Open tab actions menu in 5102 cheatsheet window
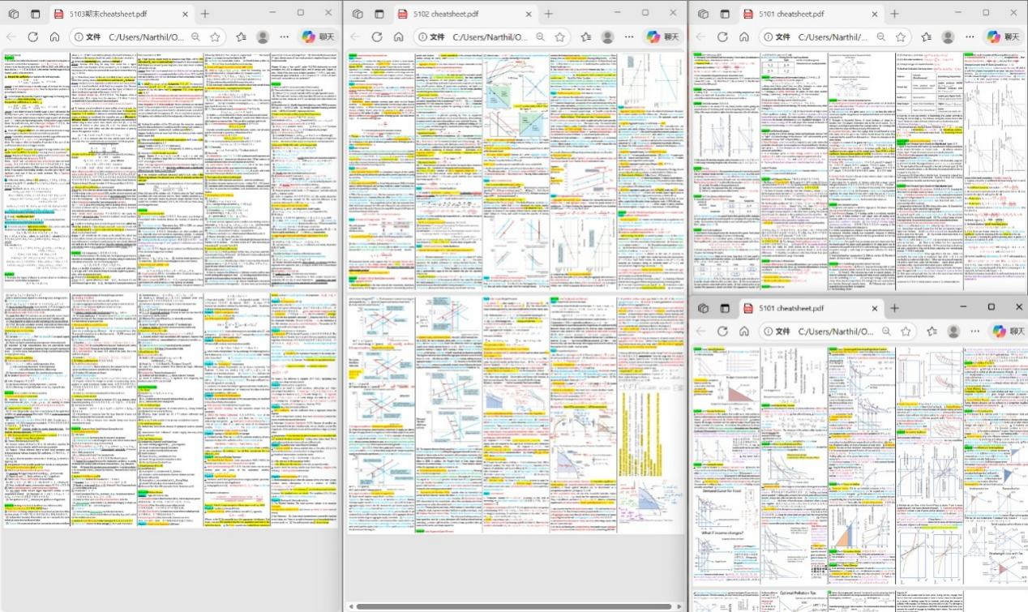1028x612 pixels. [379, 14]
